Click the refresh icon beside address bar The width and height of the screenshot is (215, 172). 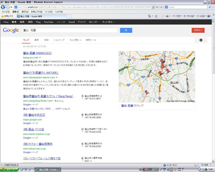157,7
